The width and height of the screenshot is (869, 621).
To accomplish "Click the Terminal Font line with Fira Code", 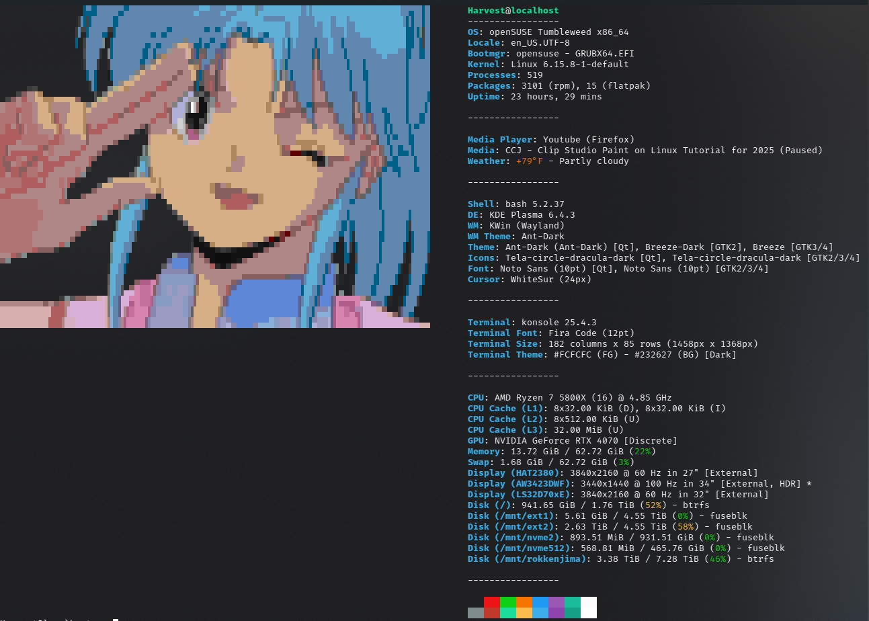I will (x=551, y=333).
